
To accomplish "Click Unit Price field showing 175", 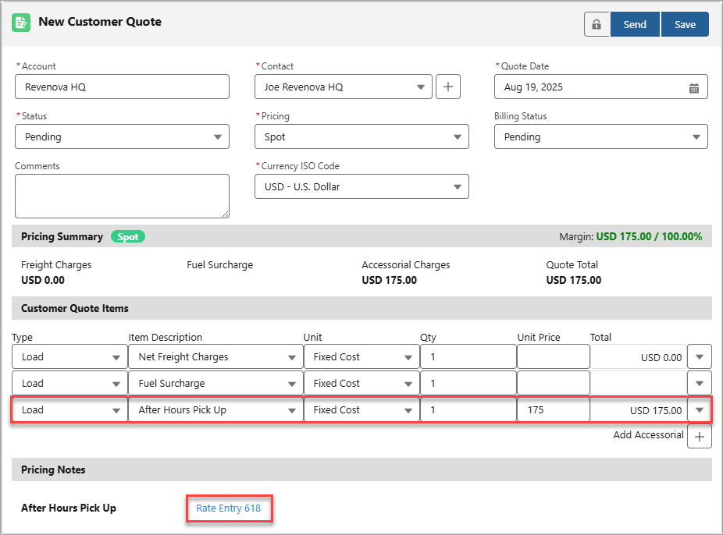I will click(x=554, y=409).
